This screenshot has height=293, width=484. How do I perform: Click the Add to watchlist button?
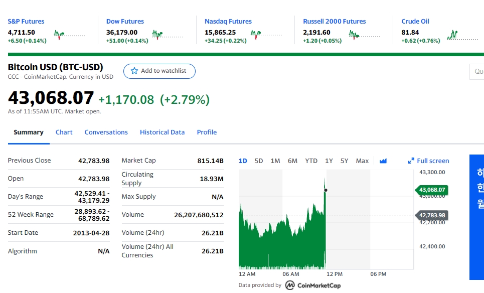click(159, 71)
